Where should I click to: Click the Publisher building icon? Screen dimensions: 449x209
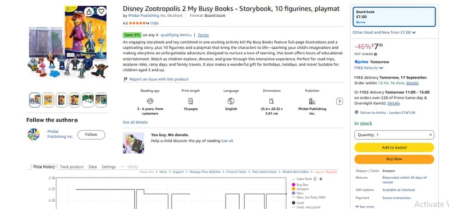(312, 101)
